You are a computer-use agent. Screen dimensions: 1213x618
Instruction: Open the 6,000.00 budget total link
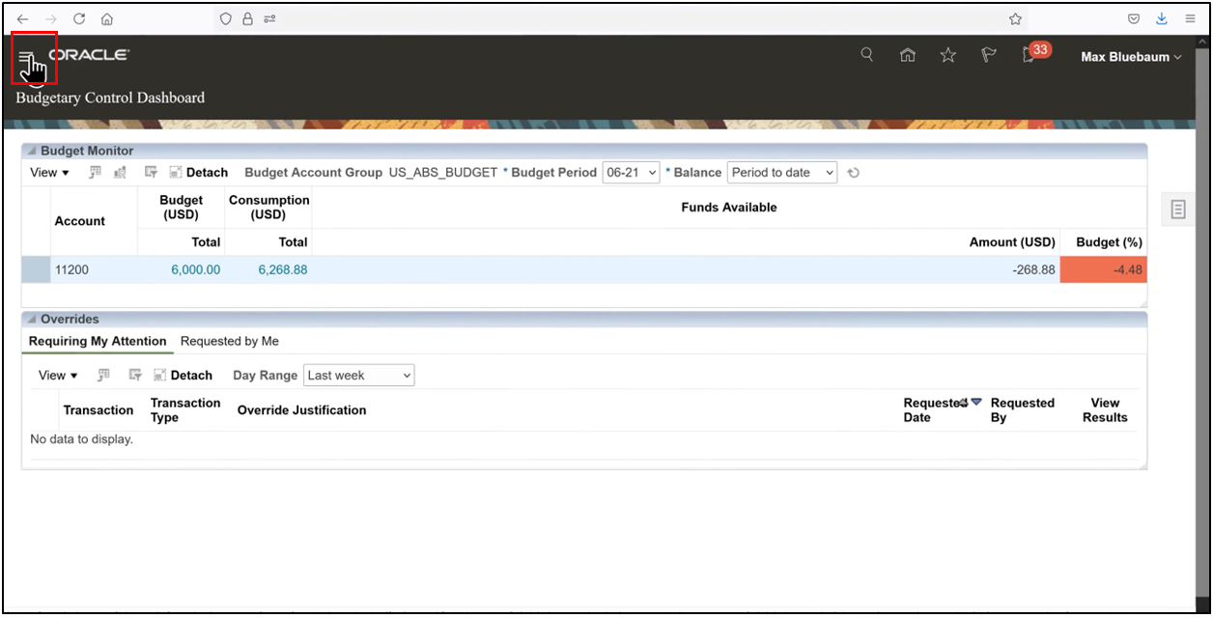point(196,269)
